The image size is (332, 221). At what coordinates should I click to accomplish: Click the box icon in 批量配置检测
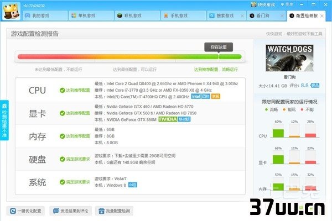(x=101, y=211)
